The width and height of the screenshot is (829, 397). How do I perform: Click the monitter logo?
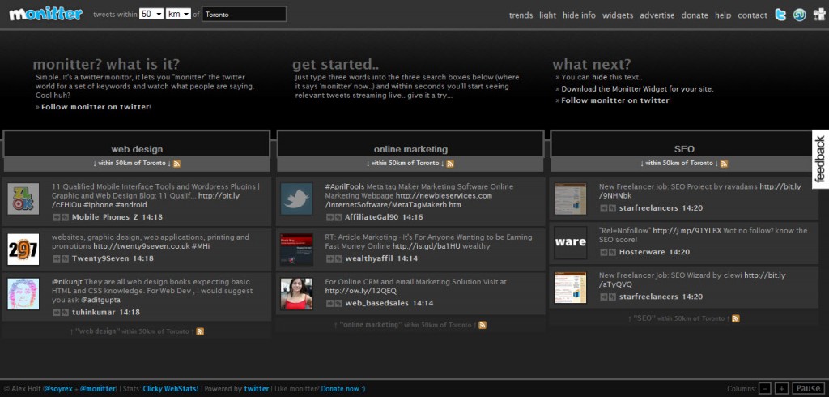coord(46,14)
